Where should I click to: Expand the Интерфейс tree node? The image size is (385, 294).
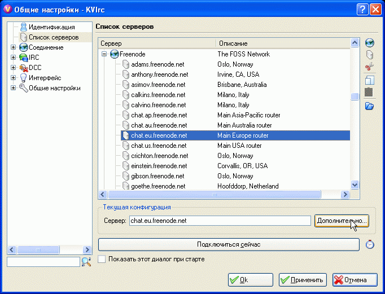pos(13,77)
